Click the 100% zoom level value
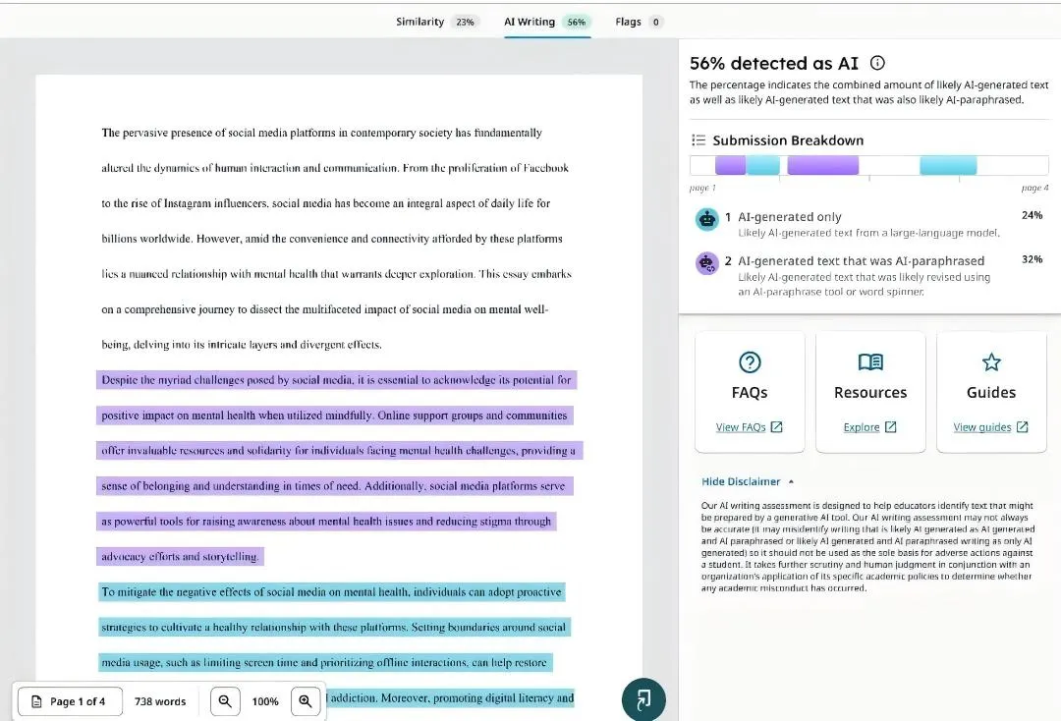Image resolution: width=1061 pixels, height=721 pixels. (x=265, y=702)
